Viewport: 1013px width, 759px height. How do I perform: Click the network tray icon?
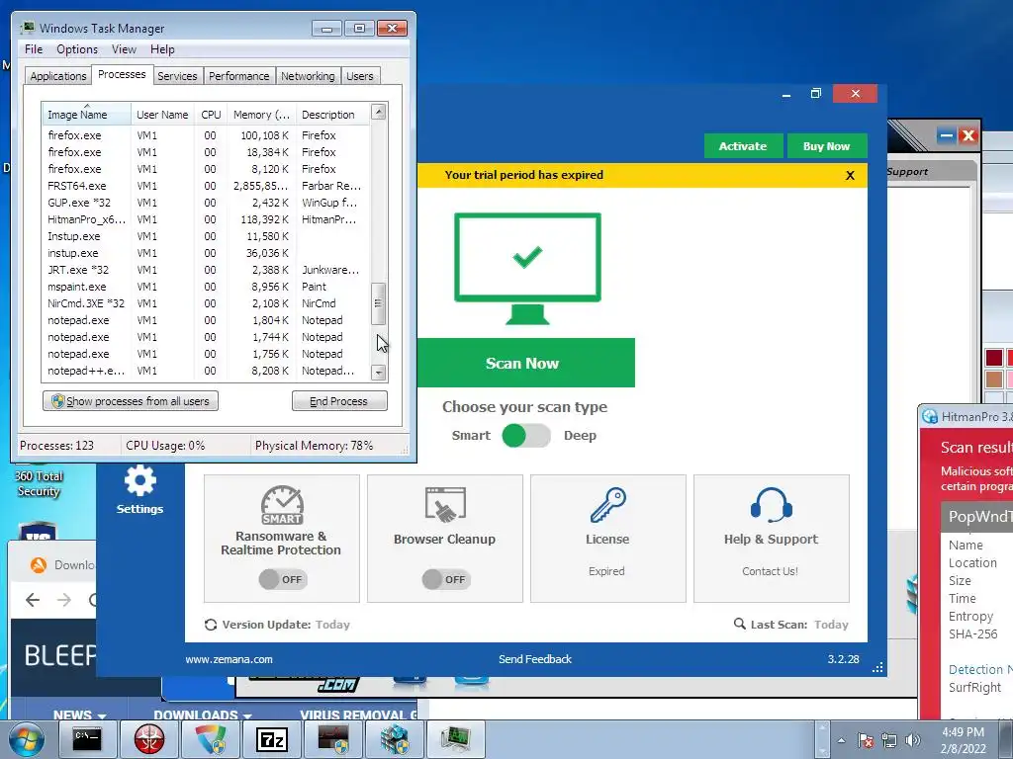coord(889,740)
